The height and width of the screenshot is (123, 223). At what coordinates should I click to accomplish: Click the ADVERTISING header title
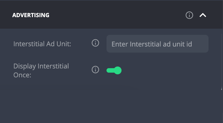[x=31, y=15]
